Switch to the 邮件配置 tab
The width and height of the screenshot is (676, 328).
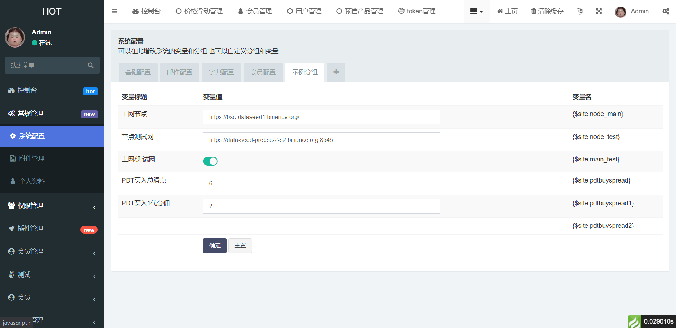click(179, 72)
